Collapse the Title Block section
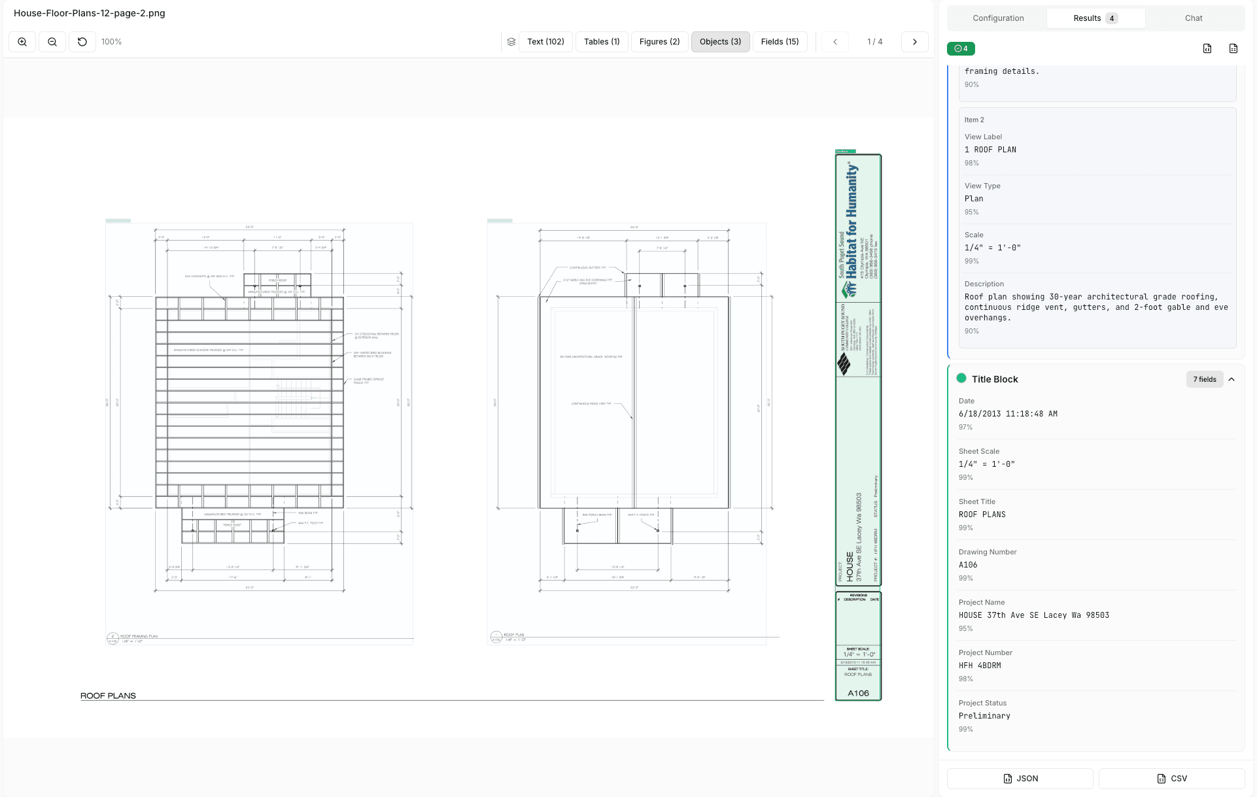Screen dimensions: 1257x797 [1231, 379]
